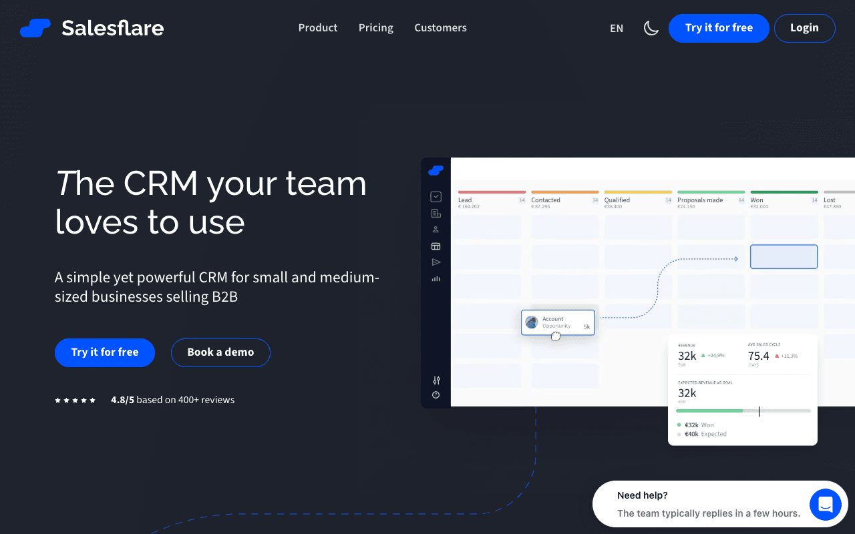This screenshot has width=855, height=534.
Task: Click the Lost pipeline stage header
Action: 830,200
